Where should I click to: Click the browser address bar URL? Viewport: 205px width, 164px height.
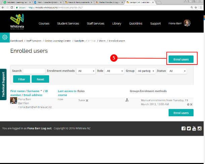point(55,8)
